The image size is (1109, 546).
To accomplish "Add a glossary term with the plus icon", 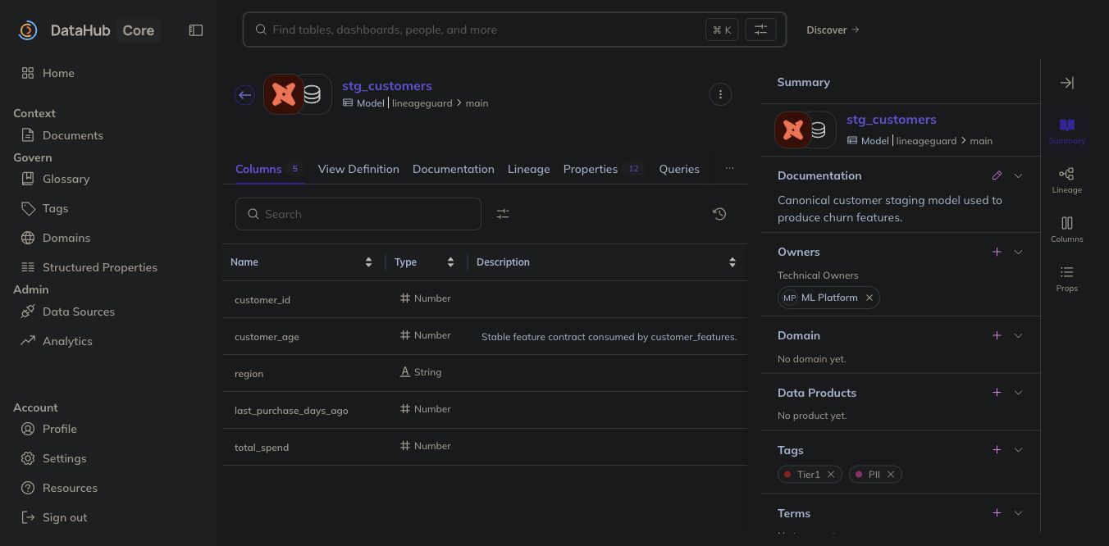I will tap(997, 513).
